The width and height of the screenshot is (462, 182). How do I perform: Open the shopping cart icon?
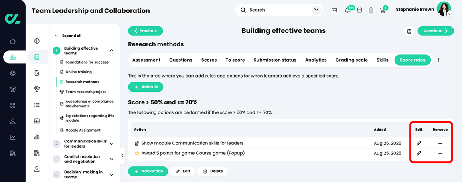pyautogui.click(x=383, y=10)
